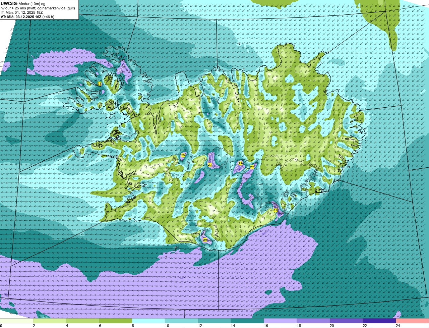Click the text 'hviður > 25 m/s (hvítt) og hámarkshviða (gult)'
The width and height of the screenshot is (429, 328).
[x=38, y=8]
